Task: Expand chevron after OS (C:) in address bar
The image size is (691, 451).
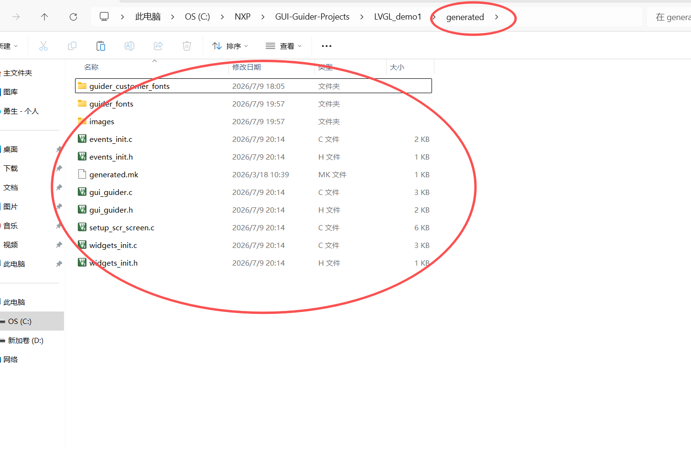Action: [222, 17]
